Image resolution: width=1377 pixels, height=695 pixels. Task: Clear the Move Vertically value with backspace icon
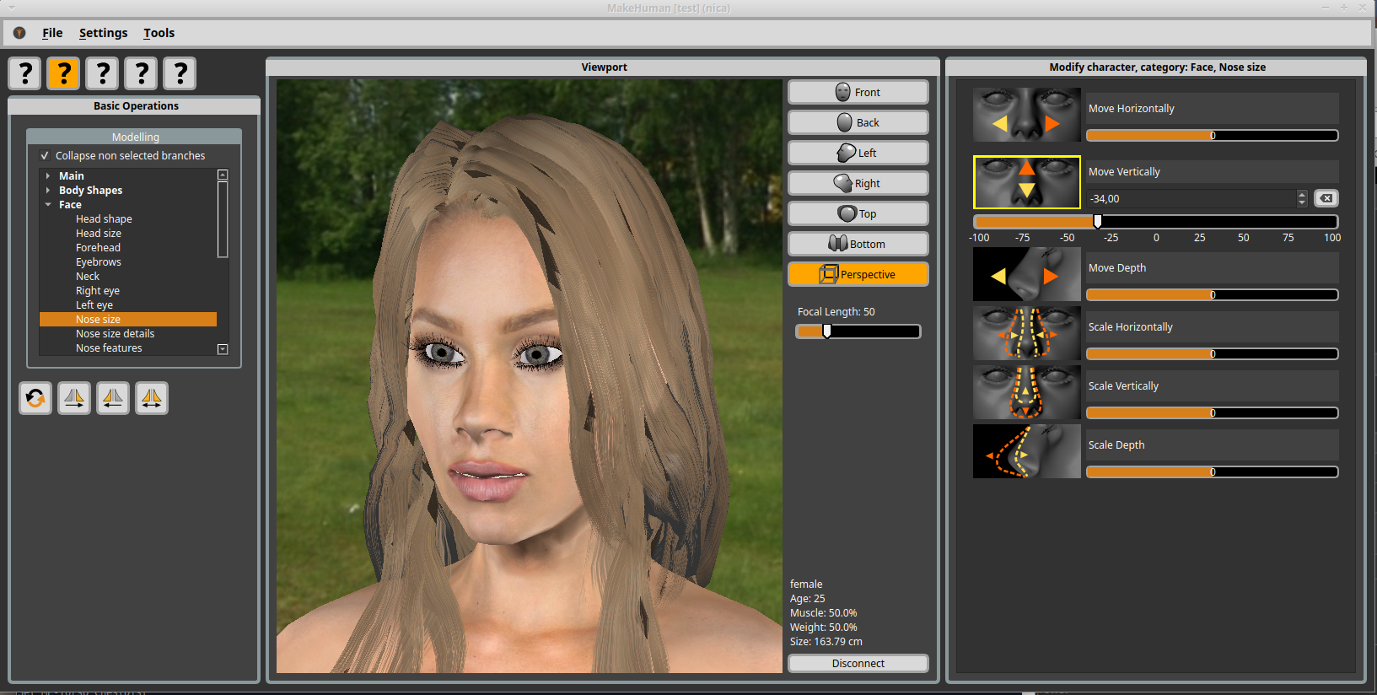[x=1326, y=198]
